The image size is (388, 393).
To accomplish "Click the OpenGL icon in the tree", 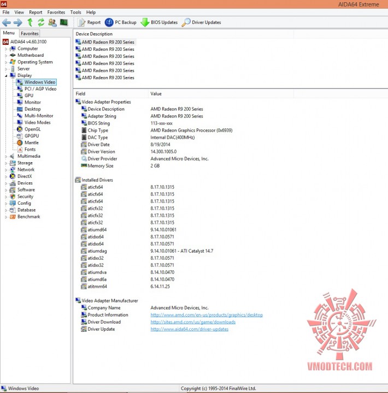I will pyautogui.click(x=20, y=129).
